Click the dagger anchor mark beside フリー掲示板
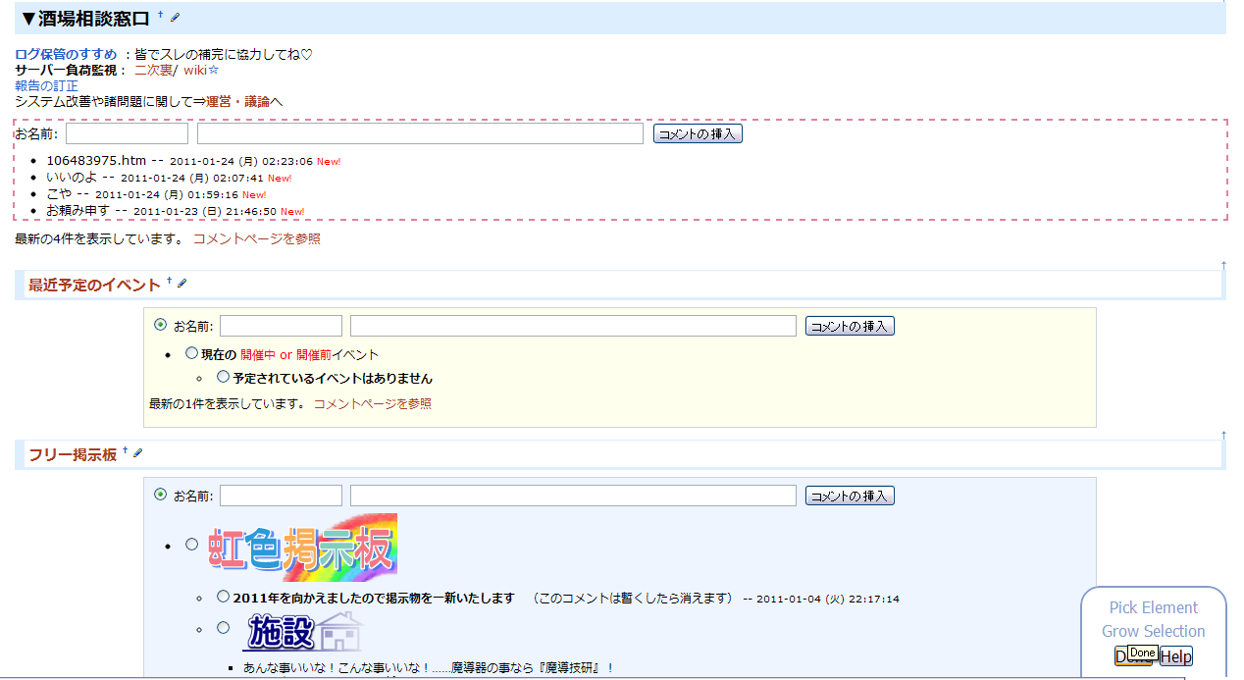The width and height of the screenshot is (1244, 680). (x=126, y=450)
